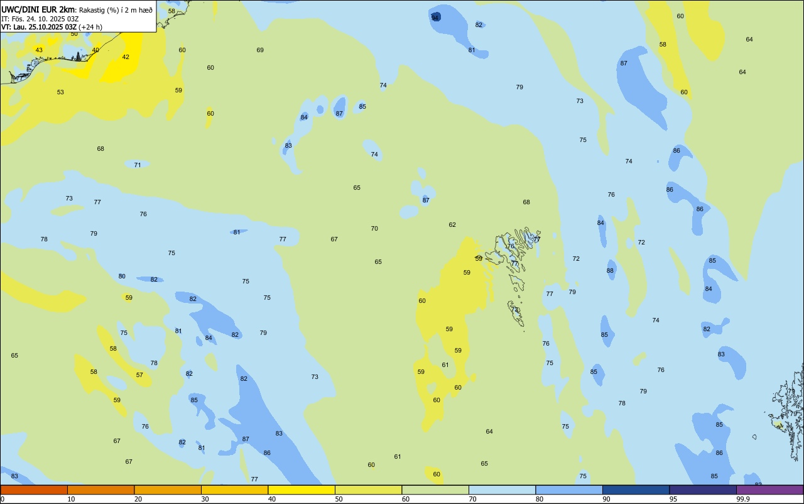
Task: Click the "0" label at the color scale start
Action: click(3, 499)
